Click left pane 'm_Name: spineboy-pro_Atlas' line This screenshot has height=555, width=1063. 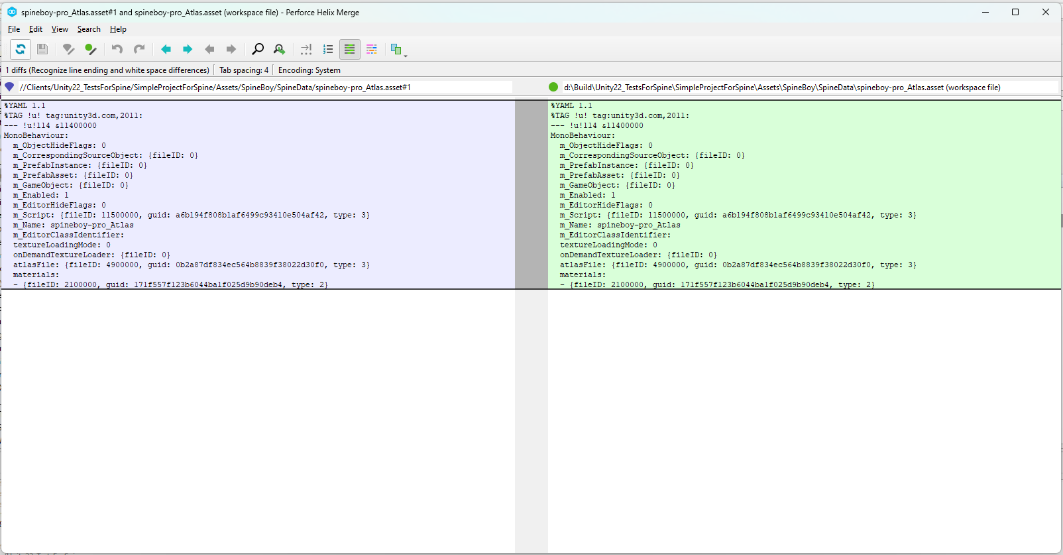point(74,225)
